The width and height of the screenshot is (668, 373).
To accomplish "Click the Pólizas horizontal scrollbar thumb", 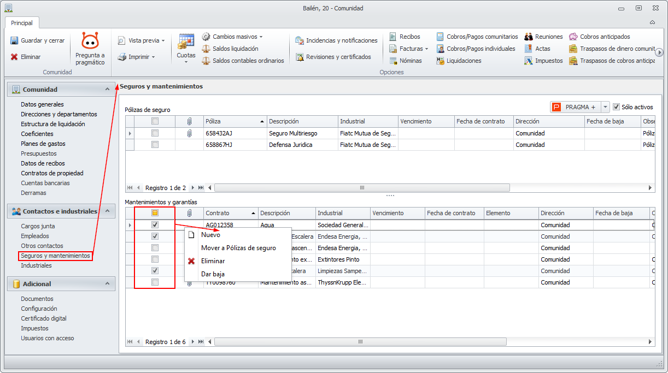I will (362, 188).
